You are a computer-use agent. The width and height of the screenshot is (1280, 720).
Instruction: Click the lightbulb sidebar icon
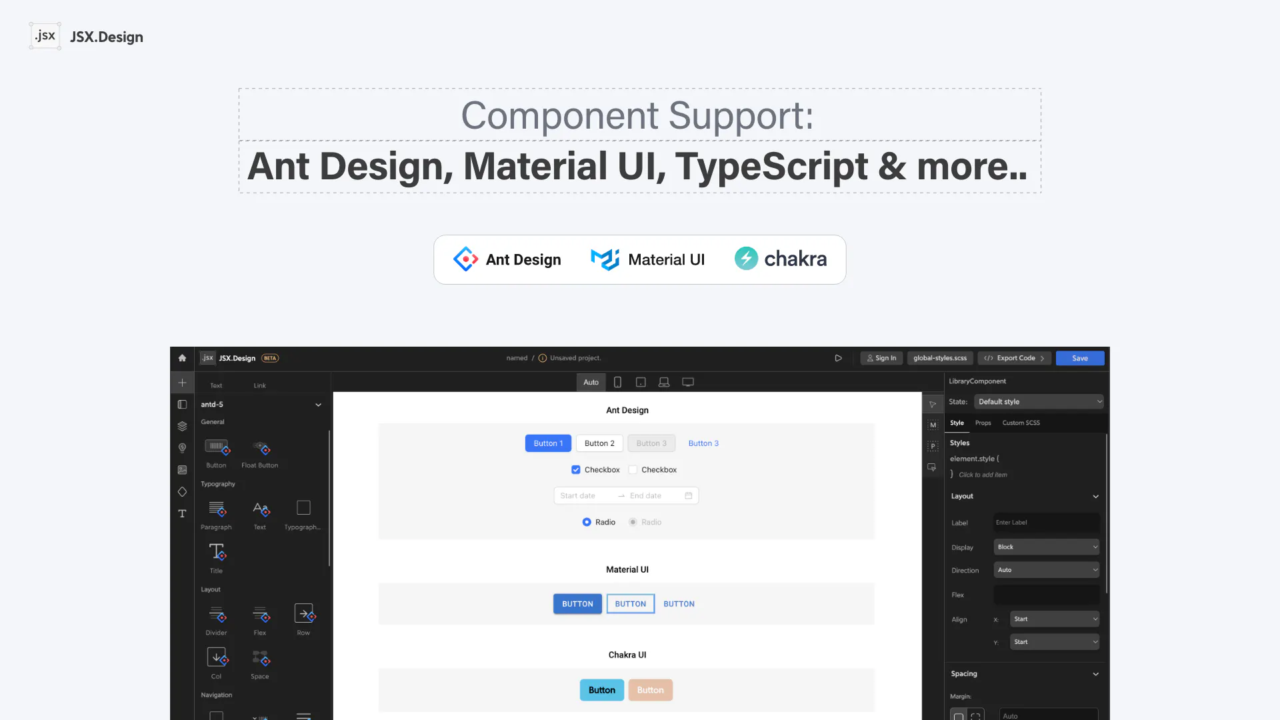[x=182, y=448]
